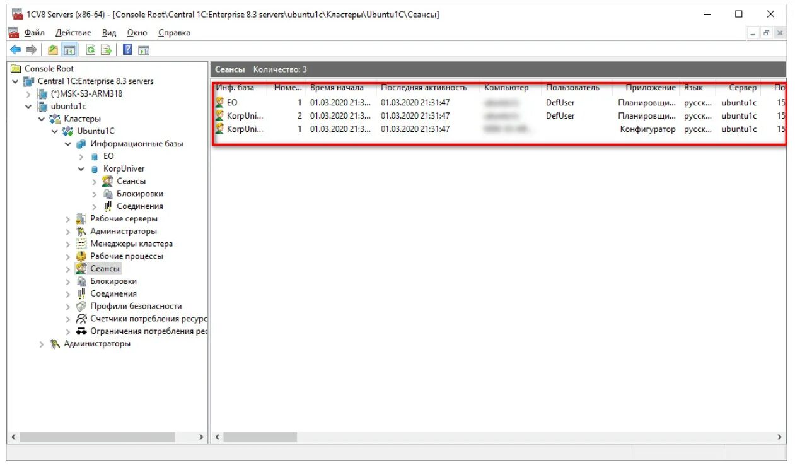Click the right arrow of sessions list scrollbar
Viewport: 795px width, 465px height.
click(779, 437)
